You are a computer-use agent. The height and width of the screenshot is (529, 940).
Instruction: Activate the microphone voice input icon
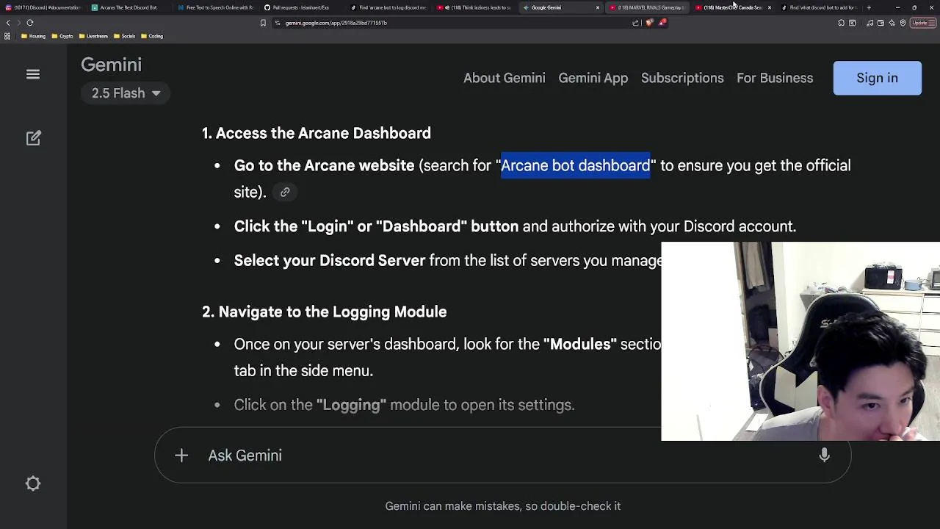point(824,456)
